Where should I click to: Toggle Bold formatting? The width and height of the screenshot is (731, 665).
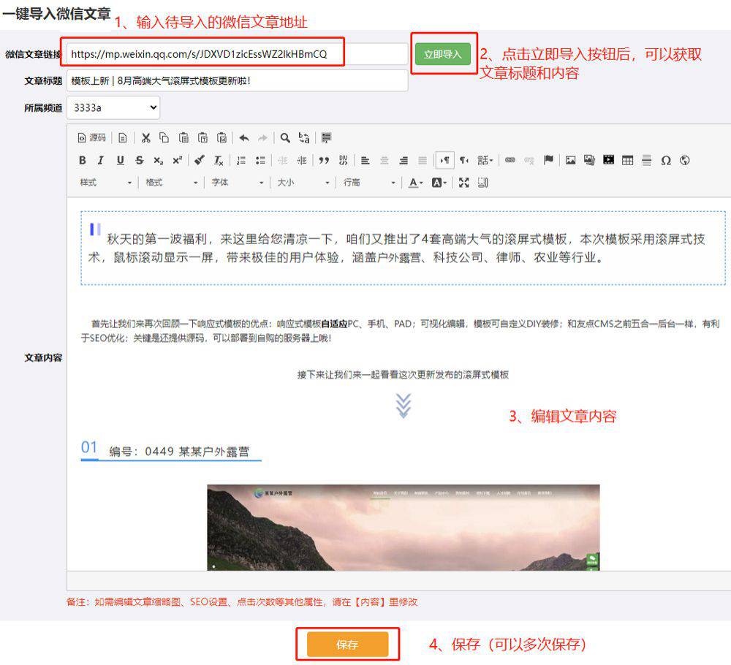(x=83, y=160)
